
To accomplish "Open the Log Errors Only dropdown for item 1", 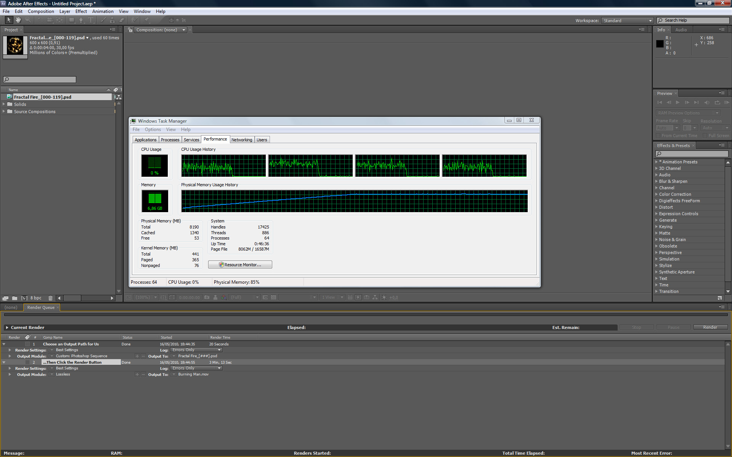I will click(196, 350).
